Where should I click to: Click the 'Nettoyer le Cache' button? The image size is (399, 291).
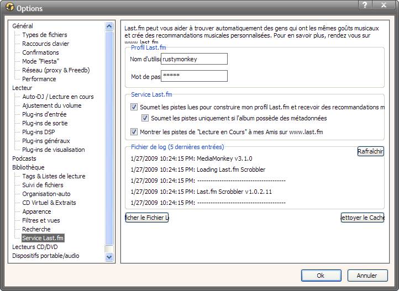click(x=362, y=218)
